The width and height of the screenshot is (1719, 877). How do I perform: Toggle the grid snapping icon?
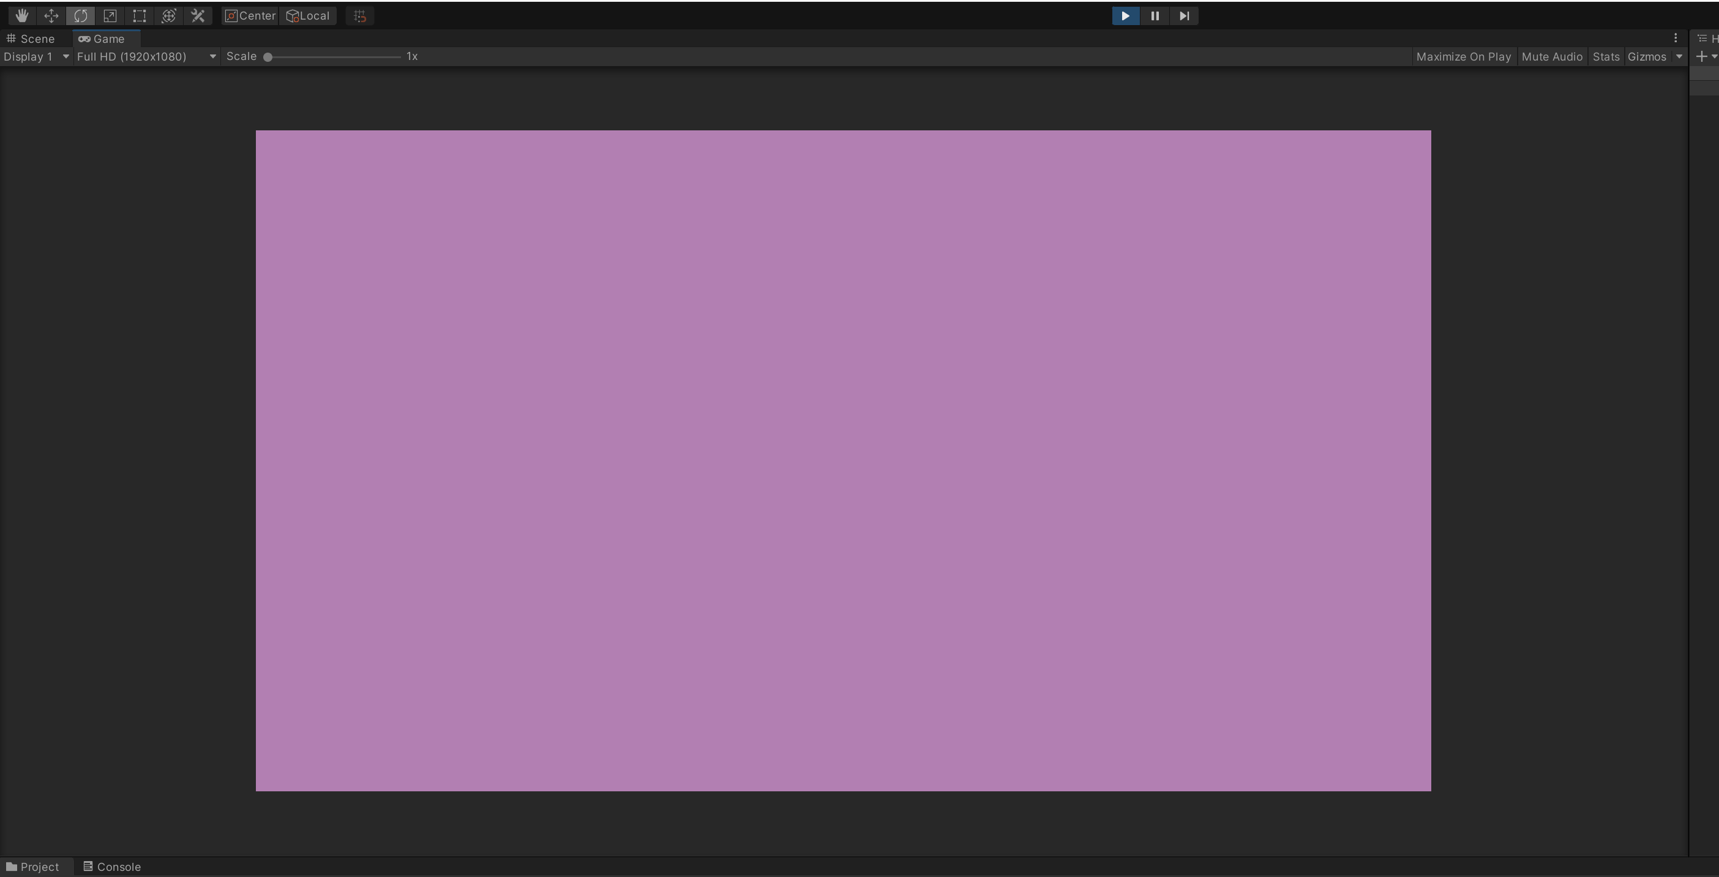point(360,15)
